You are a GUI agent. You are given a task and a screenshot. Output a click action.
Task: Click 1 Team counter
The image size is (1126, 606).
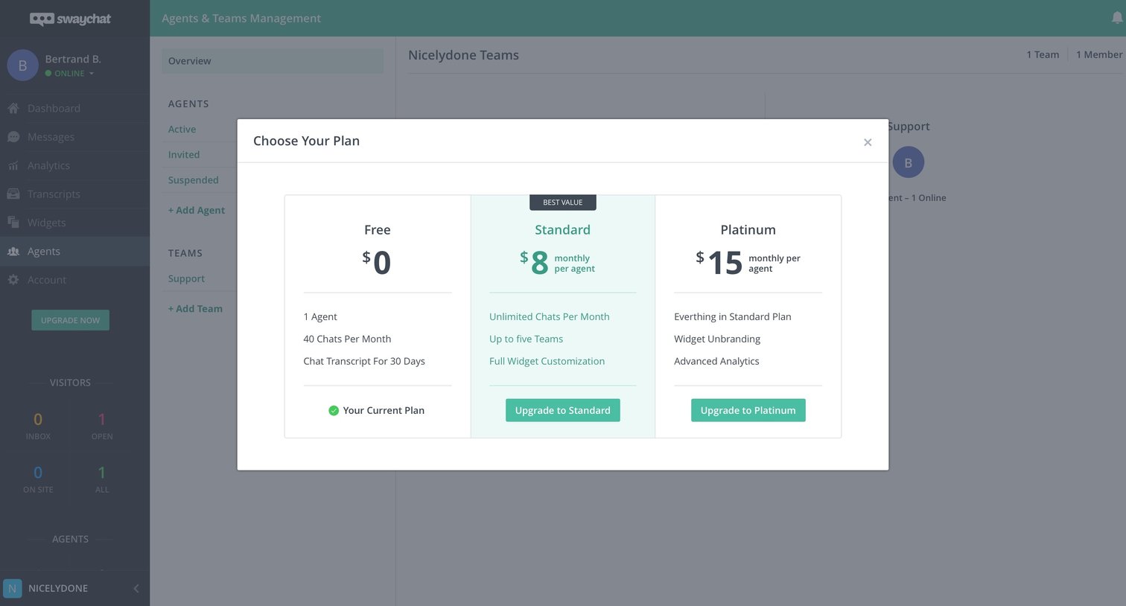point(1043,54)
